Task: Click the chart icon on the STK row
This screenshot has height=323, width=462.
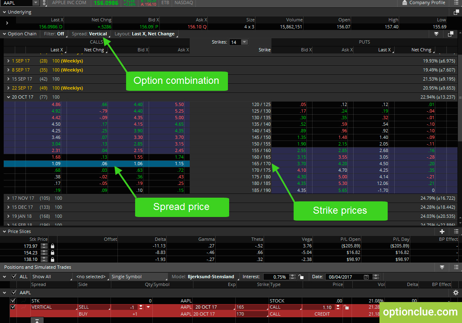Action: (x=23, y=301)
